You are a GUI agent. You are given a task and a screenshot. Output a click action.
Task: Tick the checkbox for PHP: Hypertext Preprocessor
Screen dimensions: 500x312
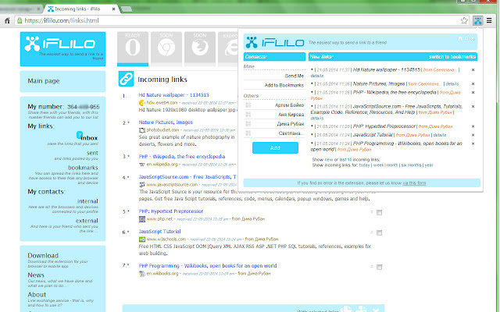(379, 212)
